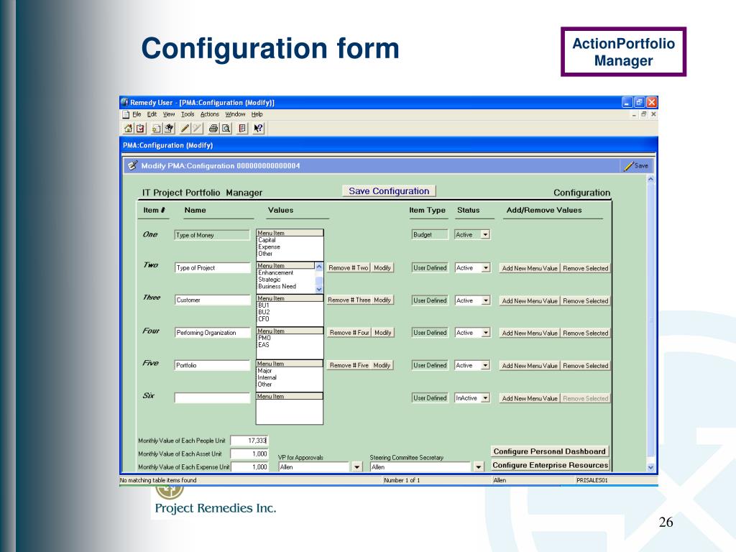This screenshot has width=736, height=552.
Task: Click the Print toolbar icon
Action: pos(213,128)
